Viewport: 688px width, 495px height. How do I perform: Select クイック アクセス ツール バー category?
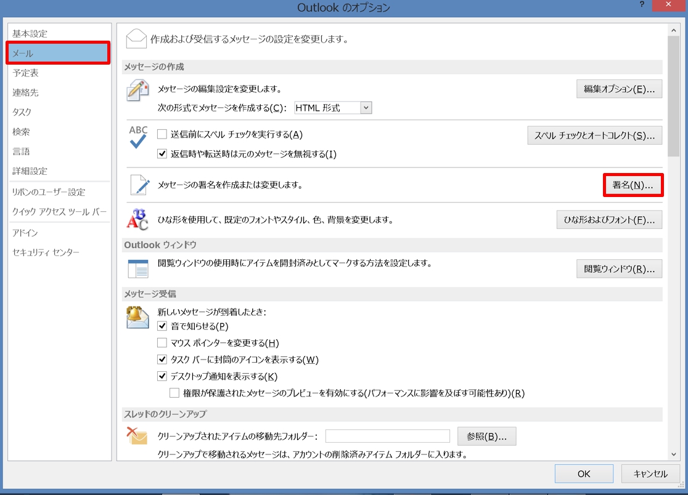click(x=59, y=212)
